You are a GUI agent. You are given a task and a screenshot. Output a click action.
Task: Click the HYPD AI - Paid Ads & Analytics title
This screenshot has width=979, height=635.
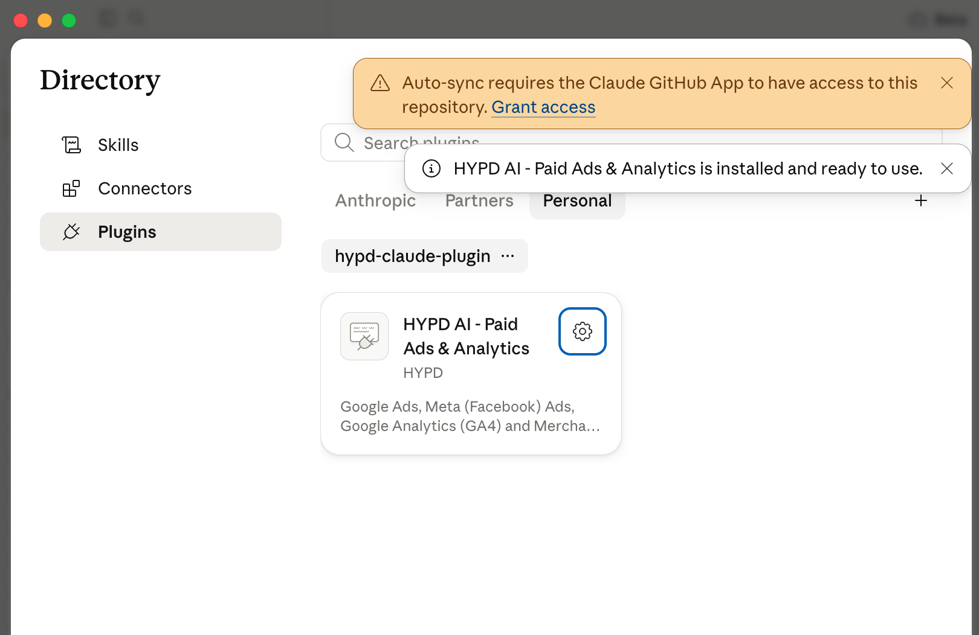[x=466, y=336]
